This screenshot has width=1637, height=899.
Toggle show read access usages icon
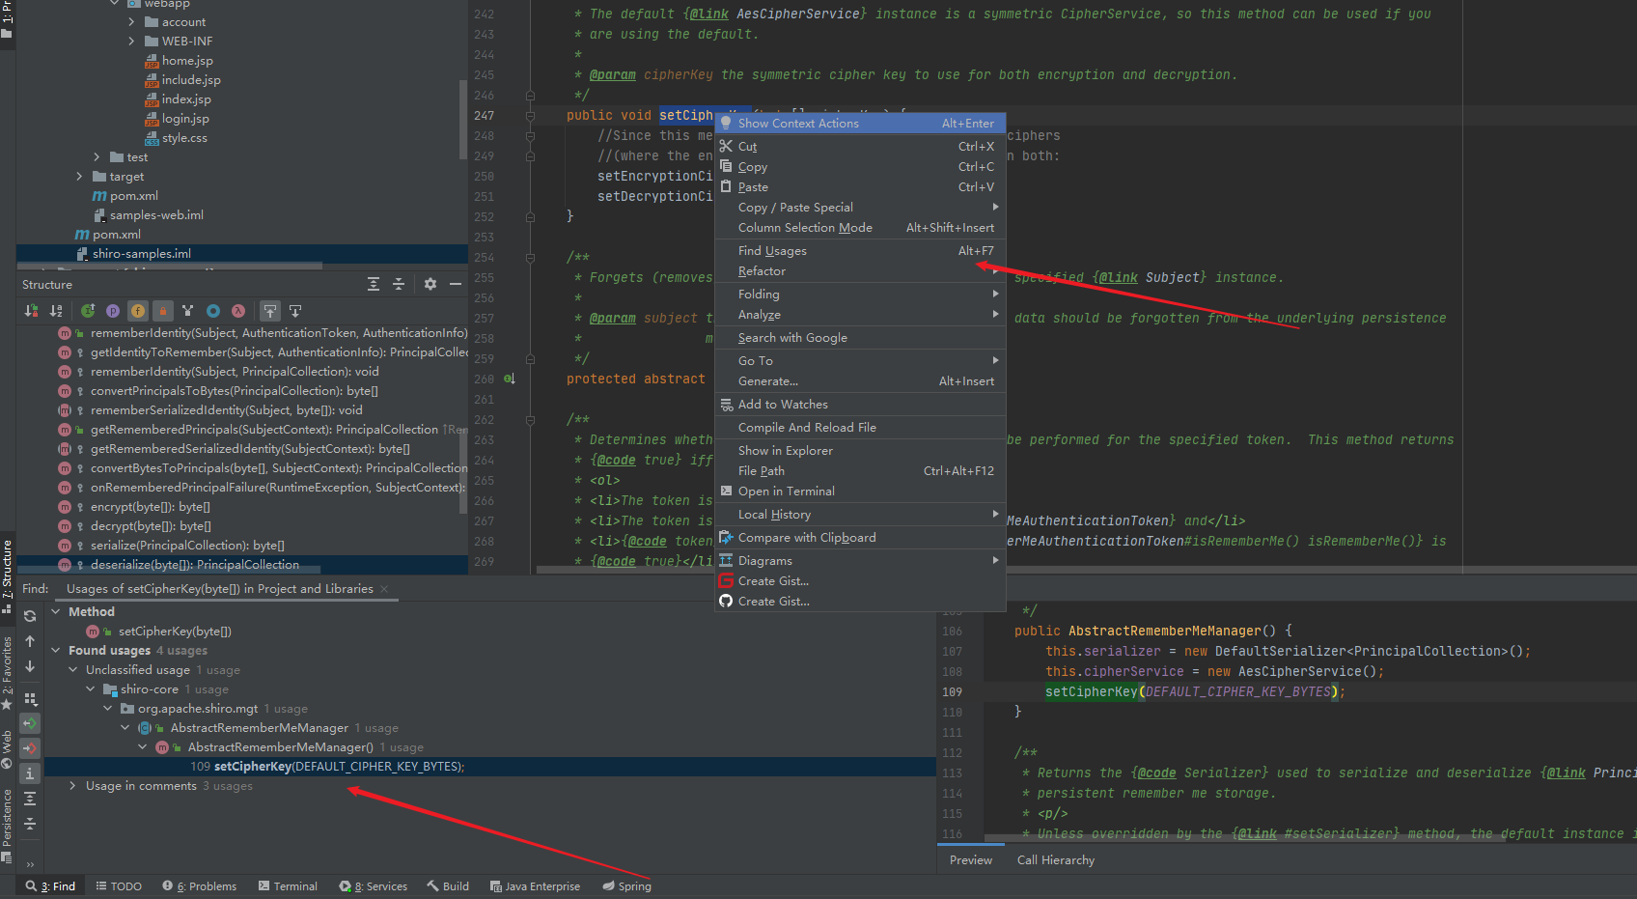point(30,723)
